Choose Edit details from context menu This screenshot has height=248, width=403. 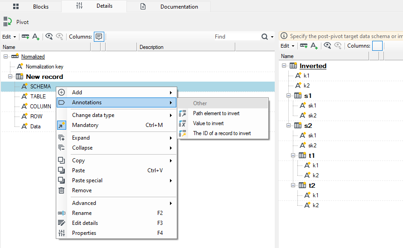click(117, 223)
